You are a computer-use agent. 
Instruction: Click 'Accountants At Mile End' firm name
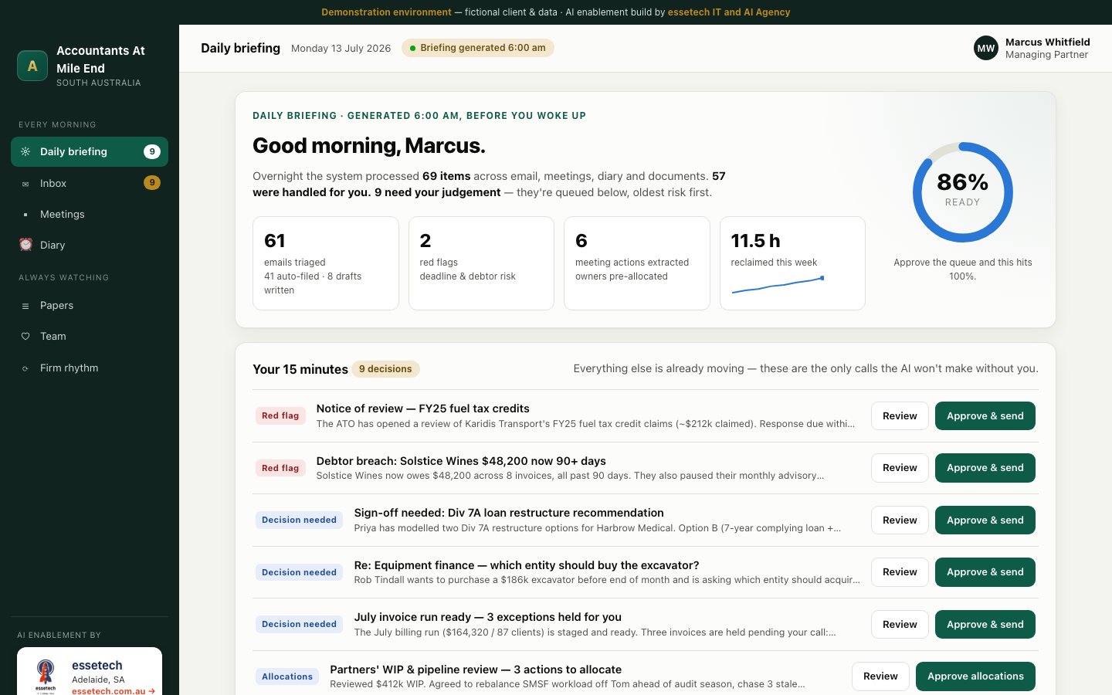coord(100,59)
